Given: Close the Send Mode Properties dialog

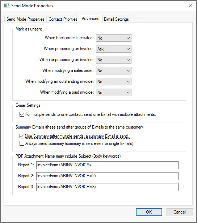Looking at the screenshot, I should [x=191, y=5].
